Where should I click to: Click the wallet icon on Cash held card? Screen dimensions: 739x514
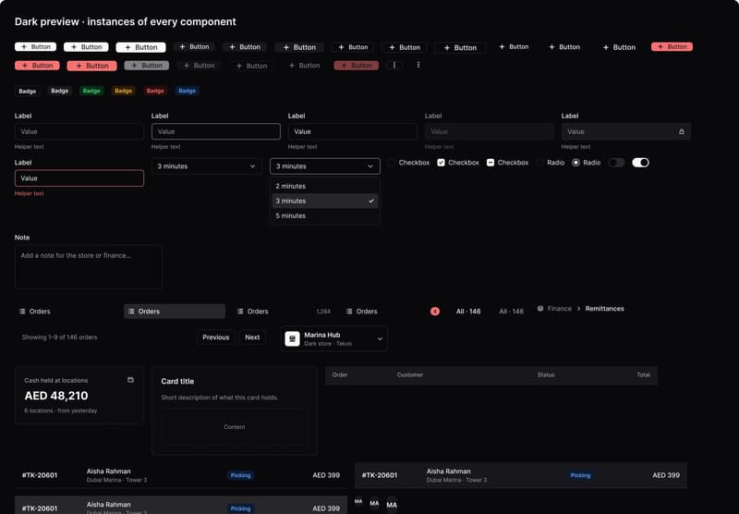(130, 380)
